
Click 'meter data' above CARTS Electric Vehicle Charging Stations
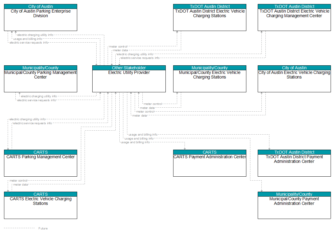pos(21,185)
